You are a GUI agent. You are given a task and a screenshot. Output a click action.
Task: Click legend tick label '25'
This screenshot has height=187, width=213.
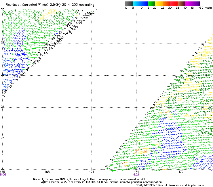point(163,8)
